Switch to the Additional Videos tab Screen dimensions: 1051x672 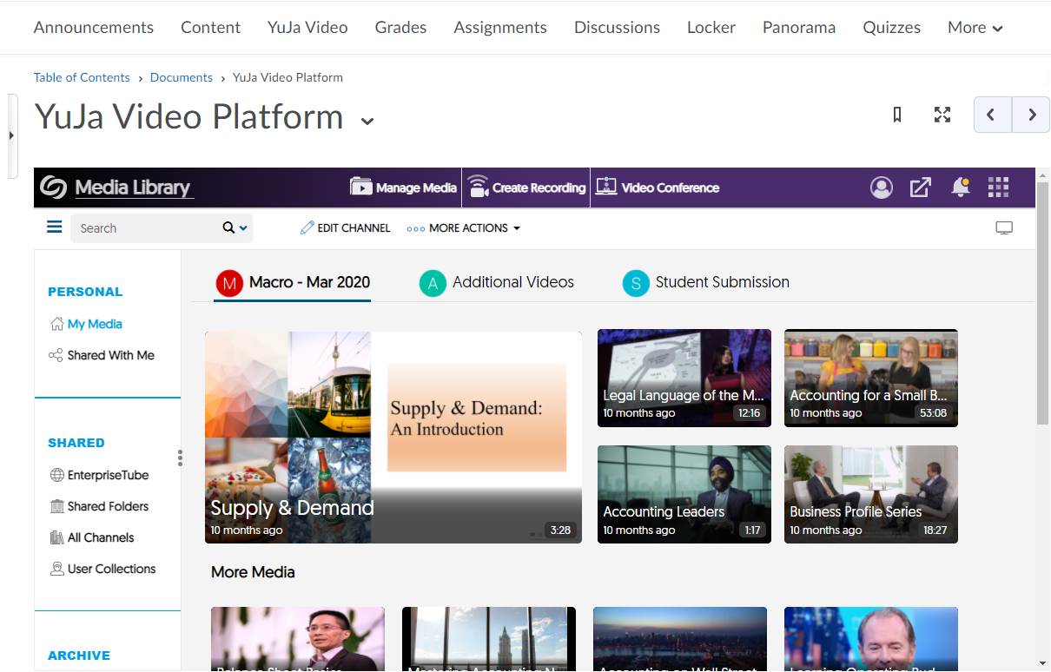[x=497, y=283]
